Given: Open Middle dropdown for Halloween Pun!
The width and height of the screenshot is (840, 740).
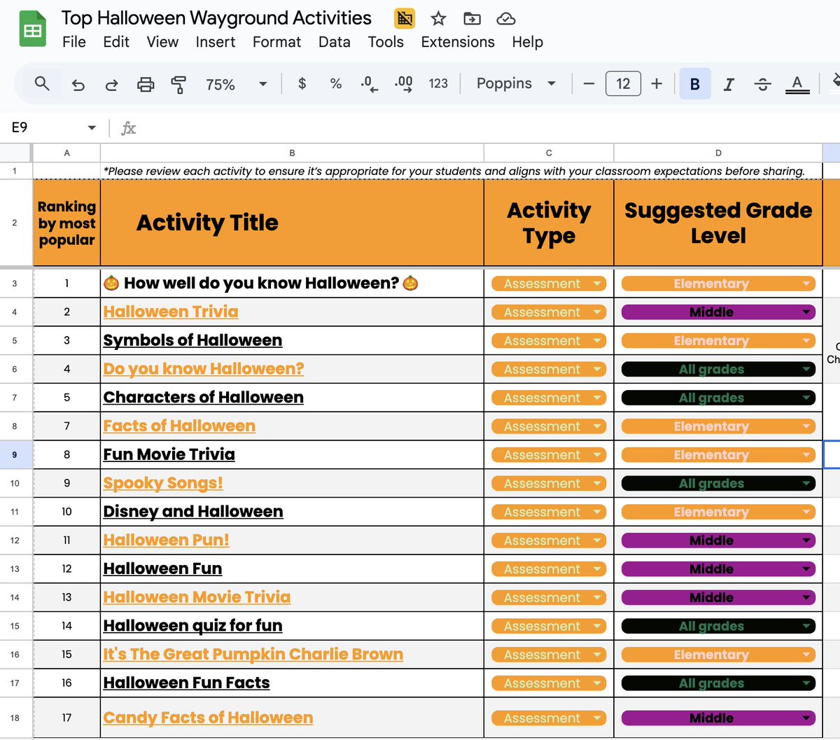Looking at the screenshot, I should (x=718, y=540).
